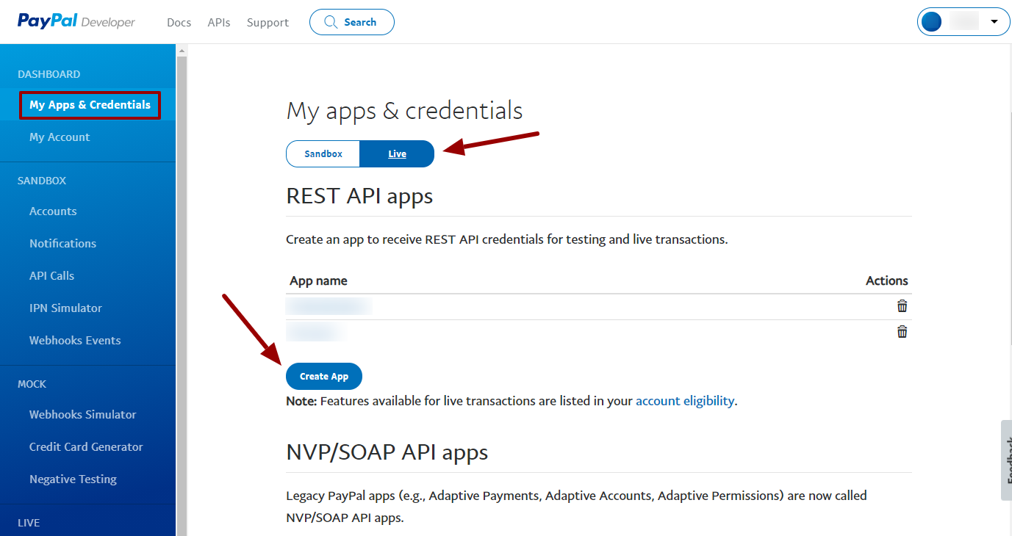
Task: Click the My apps & credentials title
Action: (404, 111)
